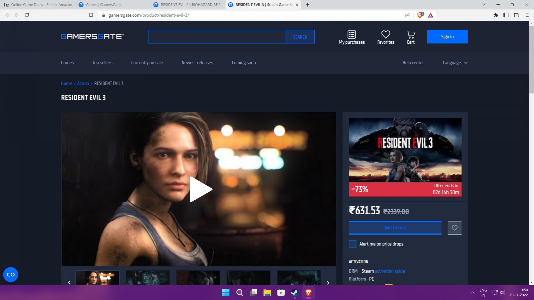Click the browser forward arrow
534x300 pixels.
tap(17, 15)
